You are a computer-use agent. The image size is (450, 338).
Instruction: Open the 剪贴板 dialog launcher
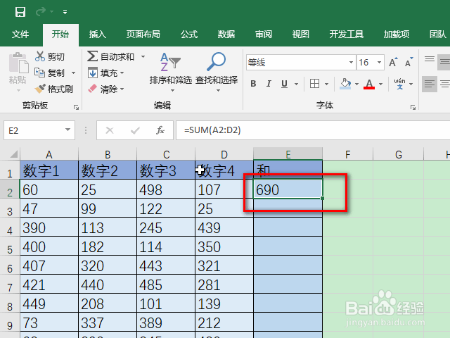pos(76,107)
